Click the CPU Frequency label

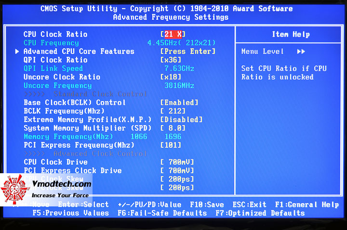click(x=51, y=43)
